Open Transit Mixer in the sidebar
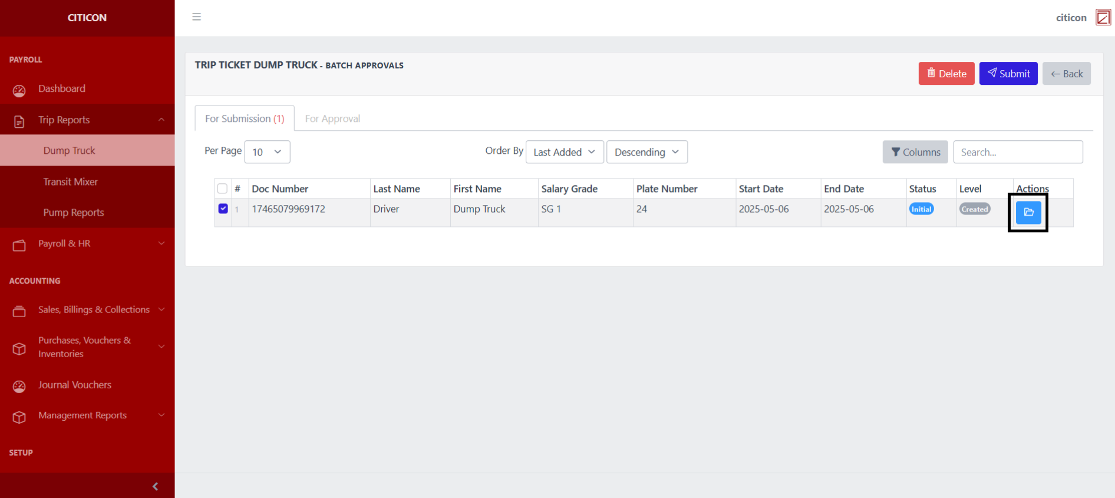 pyautogui.click(x=70, y=182)
